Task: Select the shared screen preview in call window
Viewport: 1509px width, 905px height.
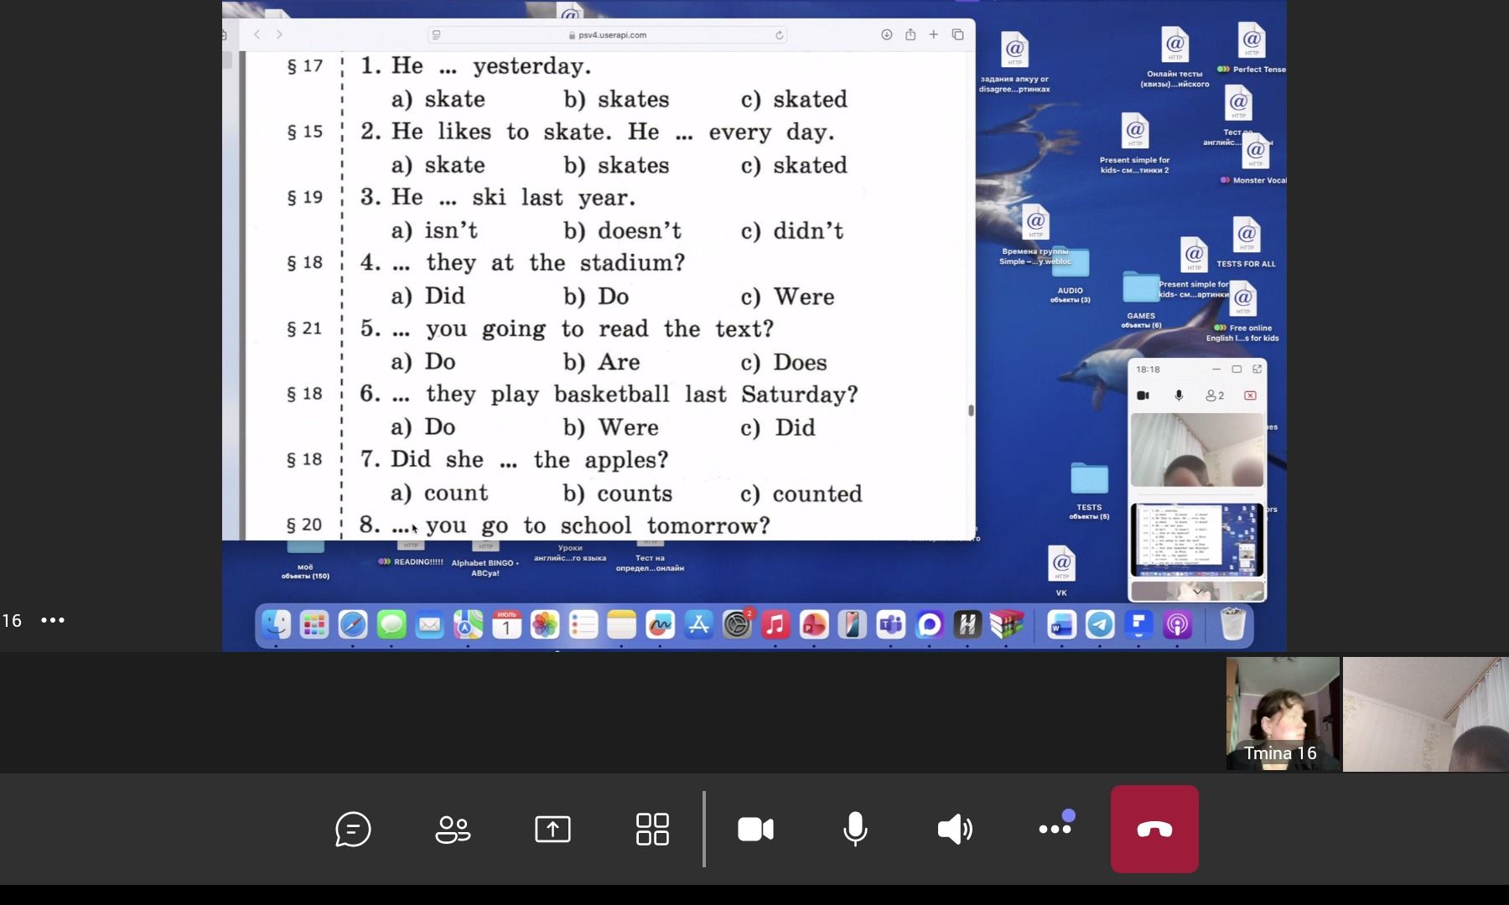Action: click(1197, 540)
